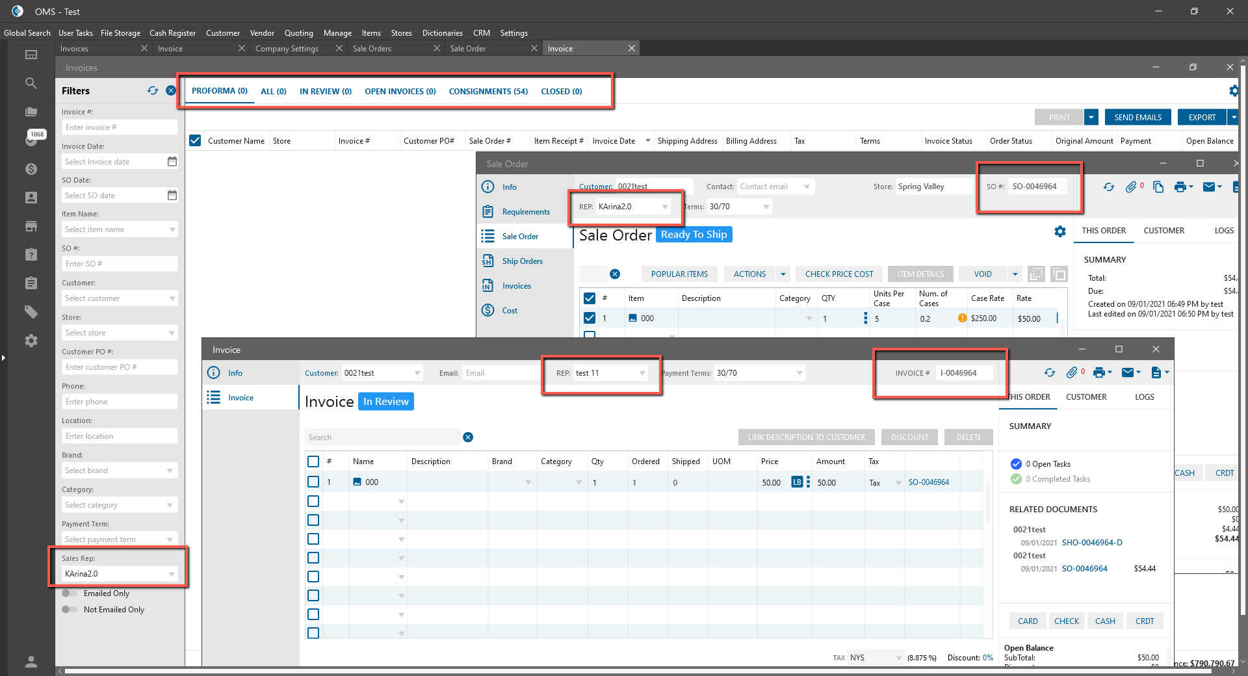Open the invoice REP test 11 dropdown
The image size is (1248, 676).
[x=642, y=373]
